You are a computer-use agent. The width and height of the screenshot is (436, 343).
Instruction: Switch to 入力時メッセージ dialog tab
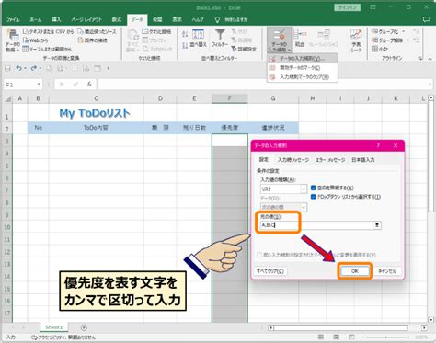(293, 160)
